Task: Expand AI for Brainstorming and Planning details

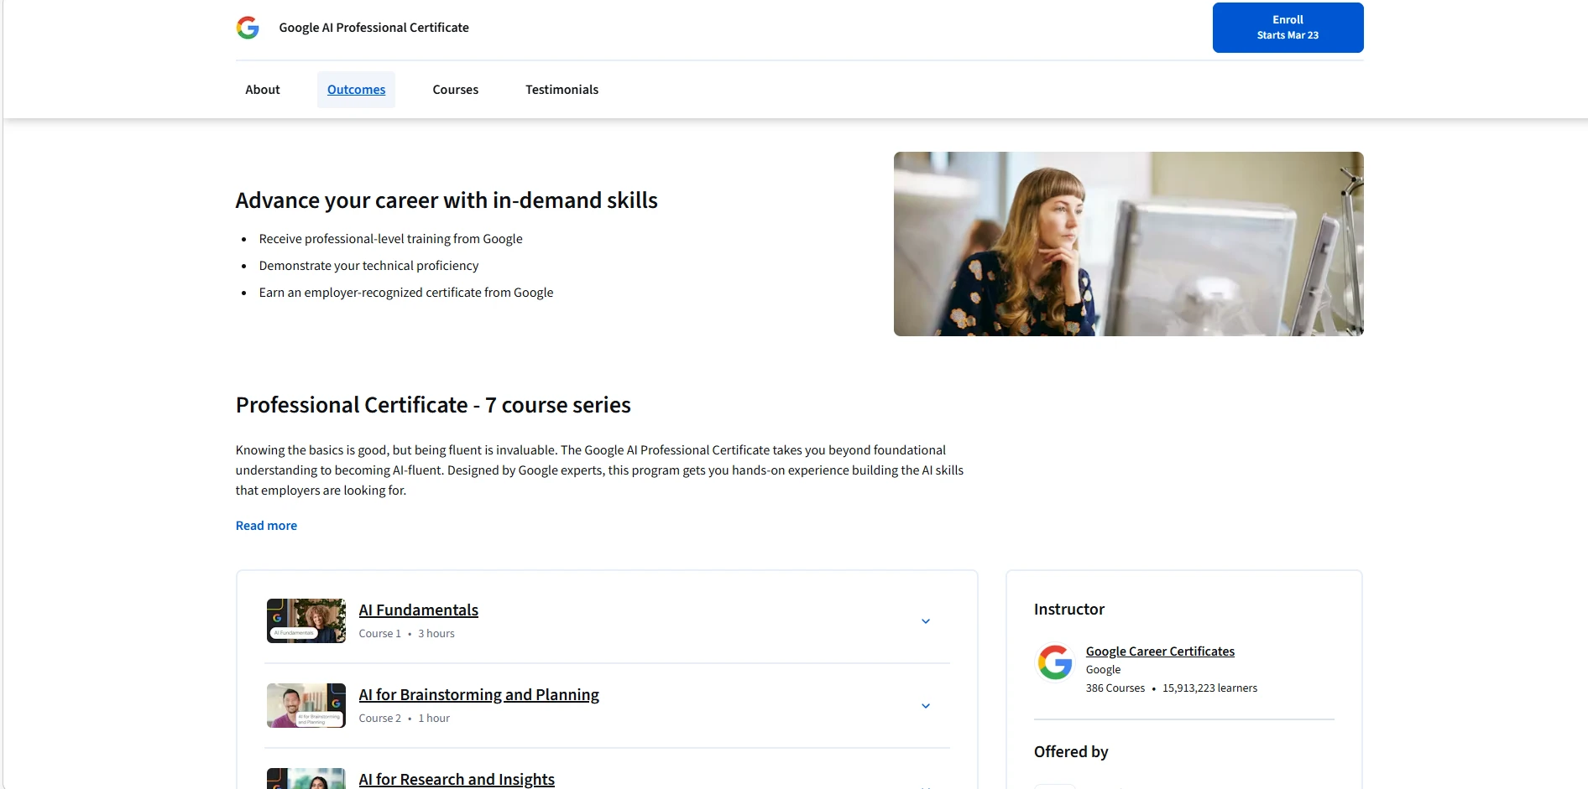Action: pos(926,705)
